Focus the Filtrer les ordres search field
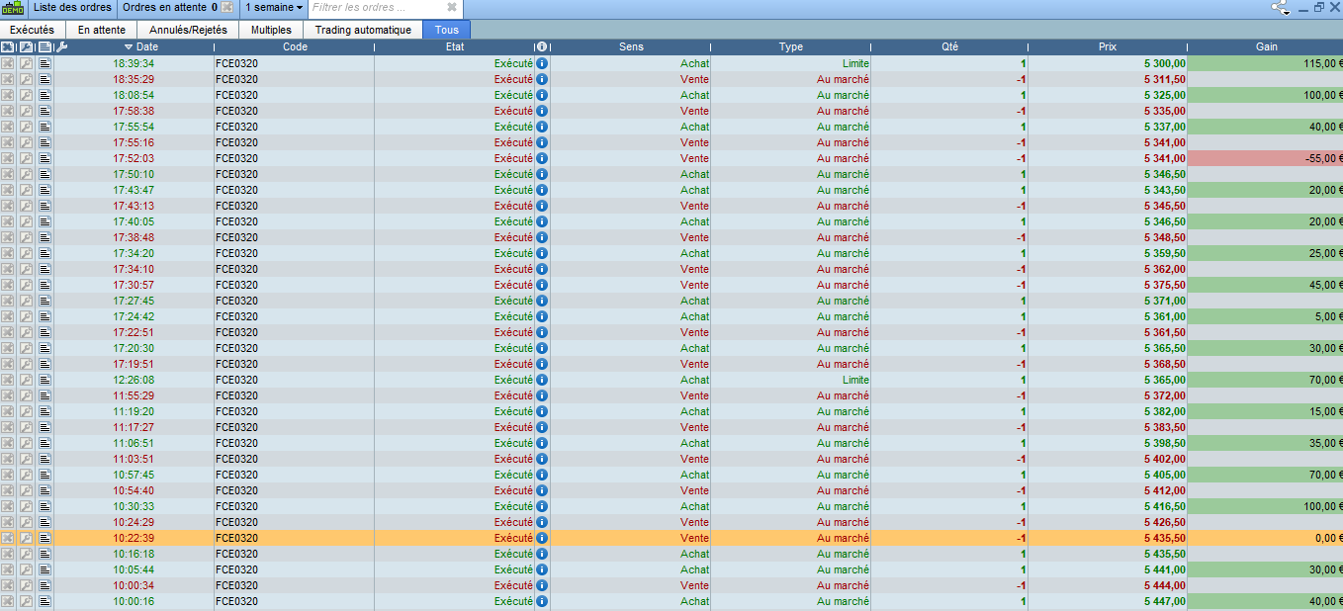Viewport: 1343px width, 611px height. (376, 8)
